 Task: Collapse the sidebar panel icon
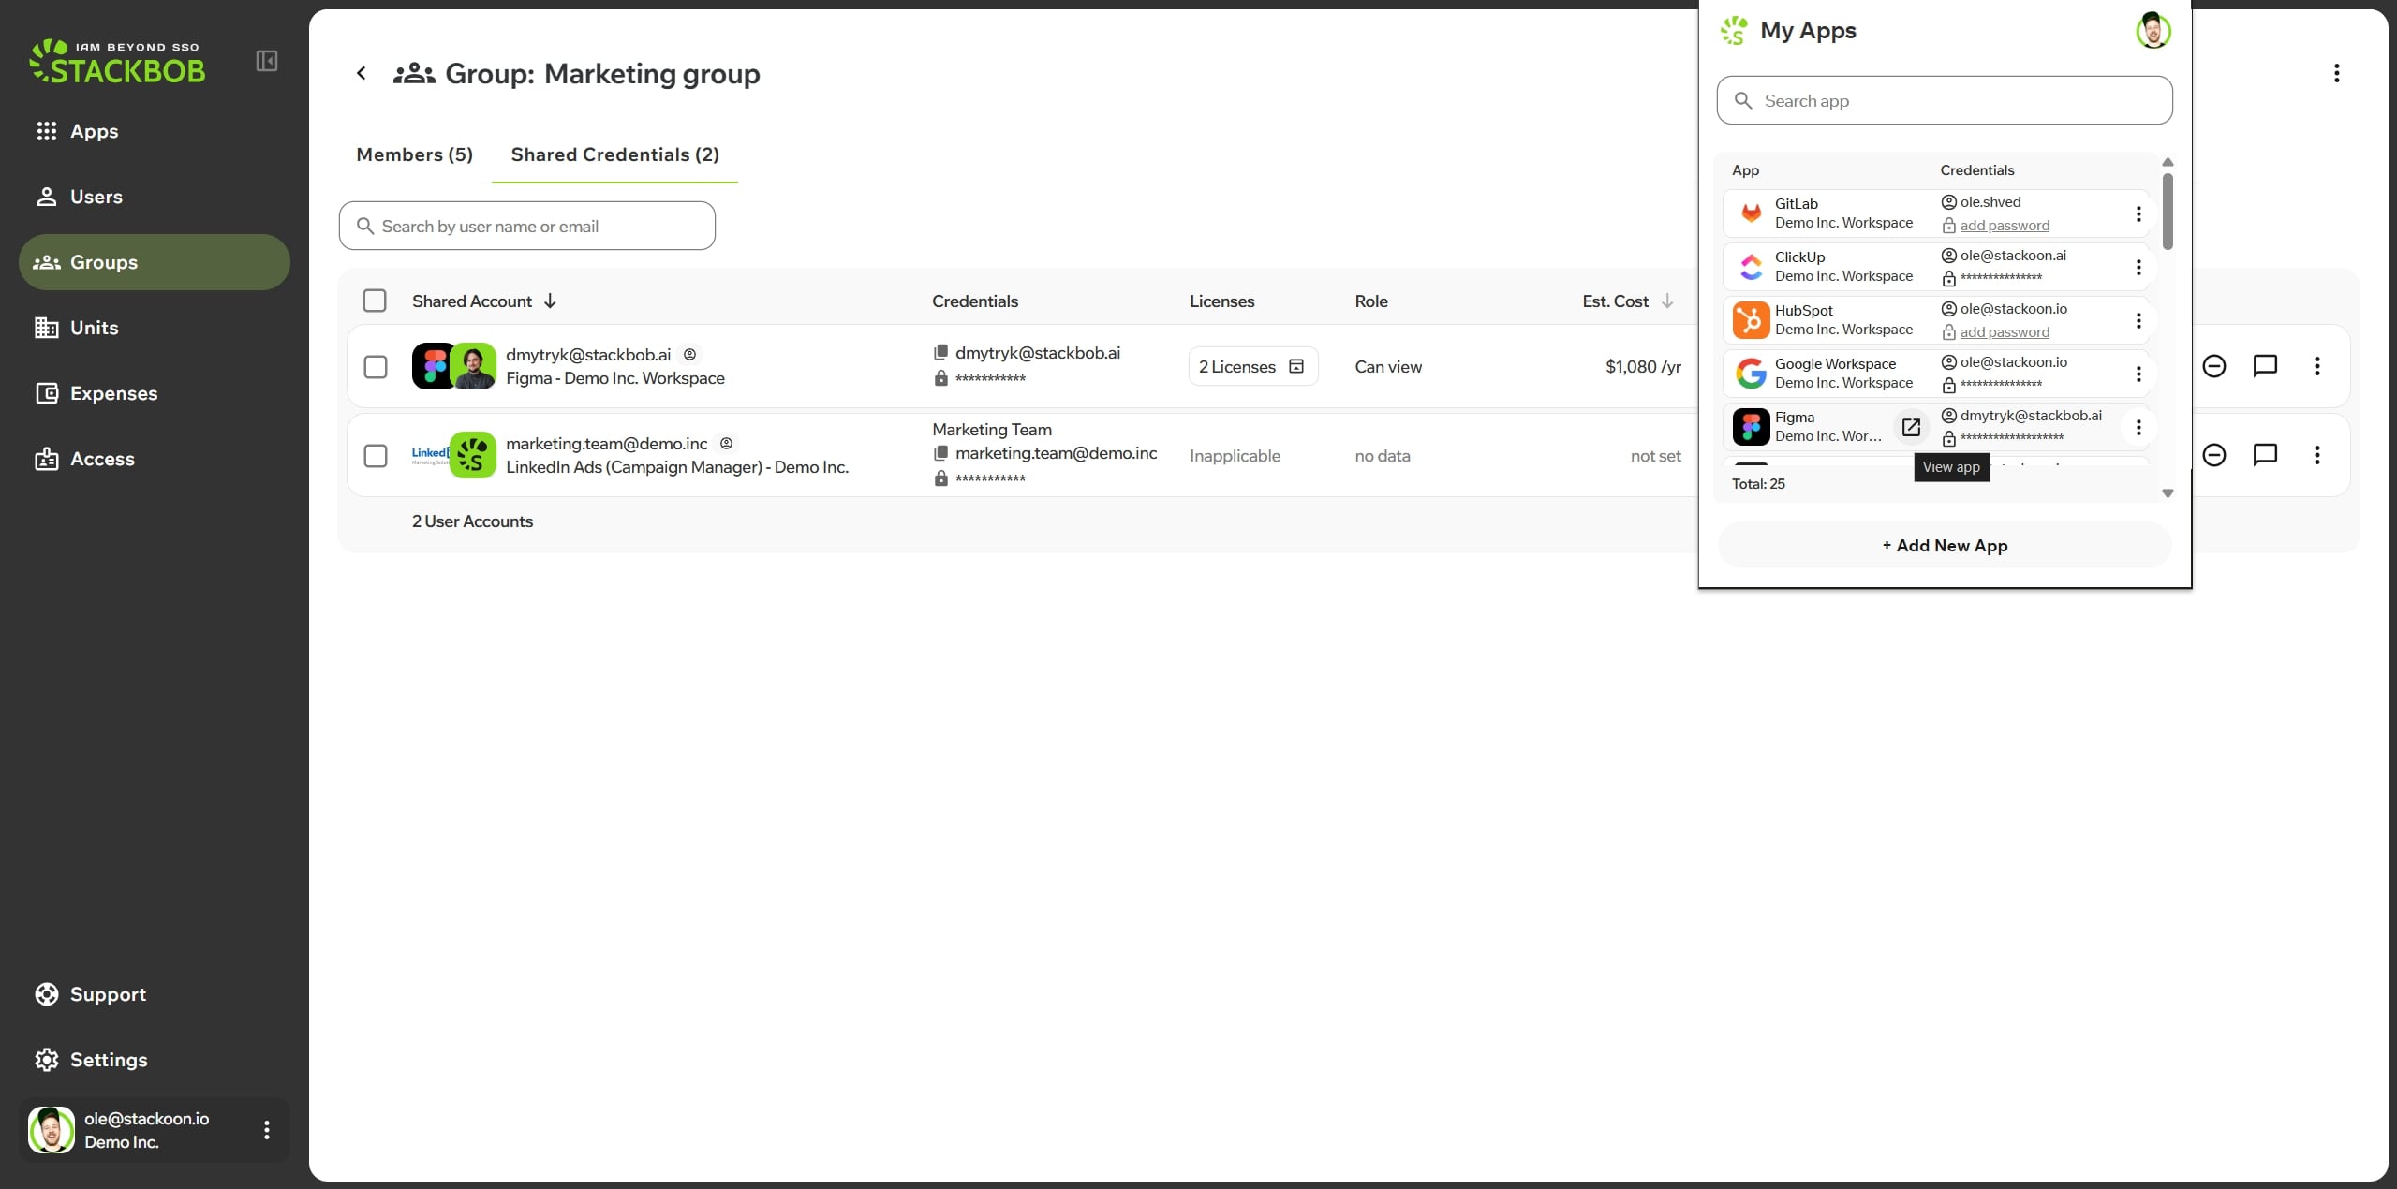(x=267, y=61)
